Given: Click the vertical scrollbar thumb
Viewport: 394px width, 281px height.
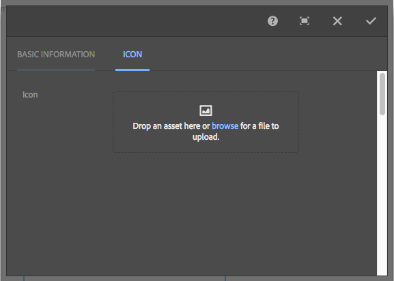Looking at the screenshot, I should point(382,94).
